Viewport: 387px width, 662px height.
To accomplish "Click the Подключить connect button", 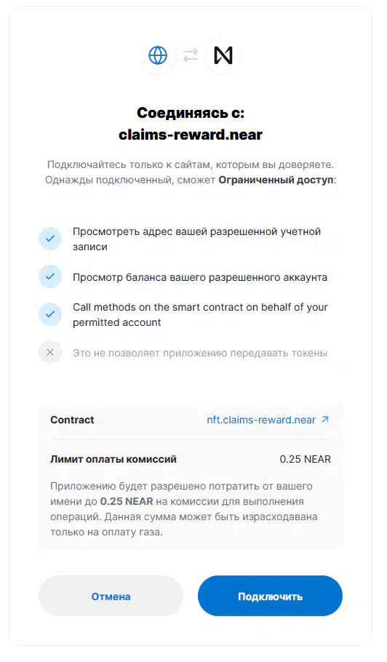I will coord(270,596).
